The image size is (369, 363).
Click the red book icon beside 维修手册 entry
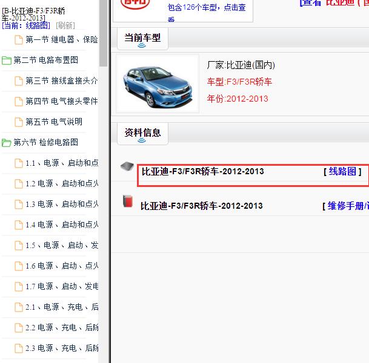128,201
